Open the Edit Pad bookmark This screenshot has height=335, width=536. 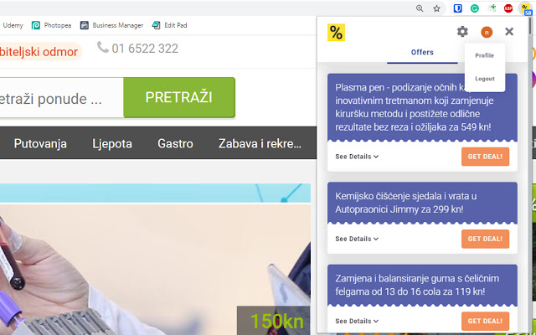(x=169, y=25)
